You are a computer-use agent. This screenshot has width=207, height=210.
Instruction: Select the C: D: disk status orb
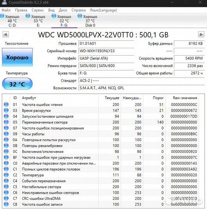2,16
